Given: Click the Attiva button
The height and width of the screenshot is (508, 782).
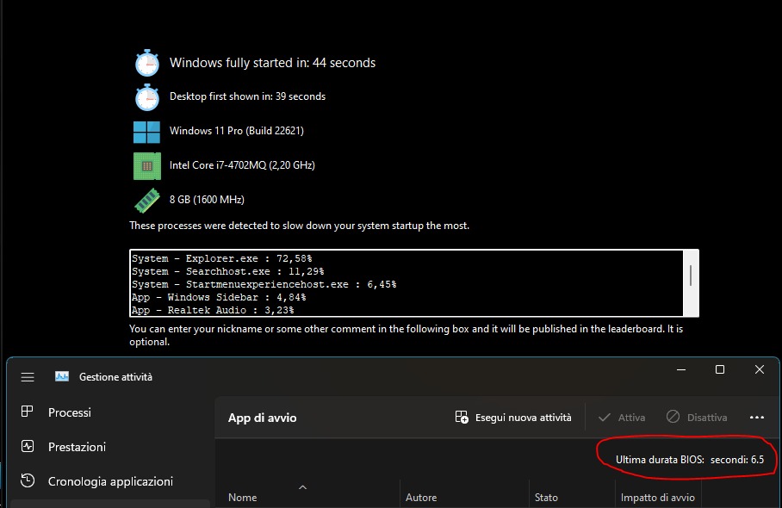Looking at the screenshot, I should [622, 418].
